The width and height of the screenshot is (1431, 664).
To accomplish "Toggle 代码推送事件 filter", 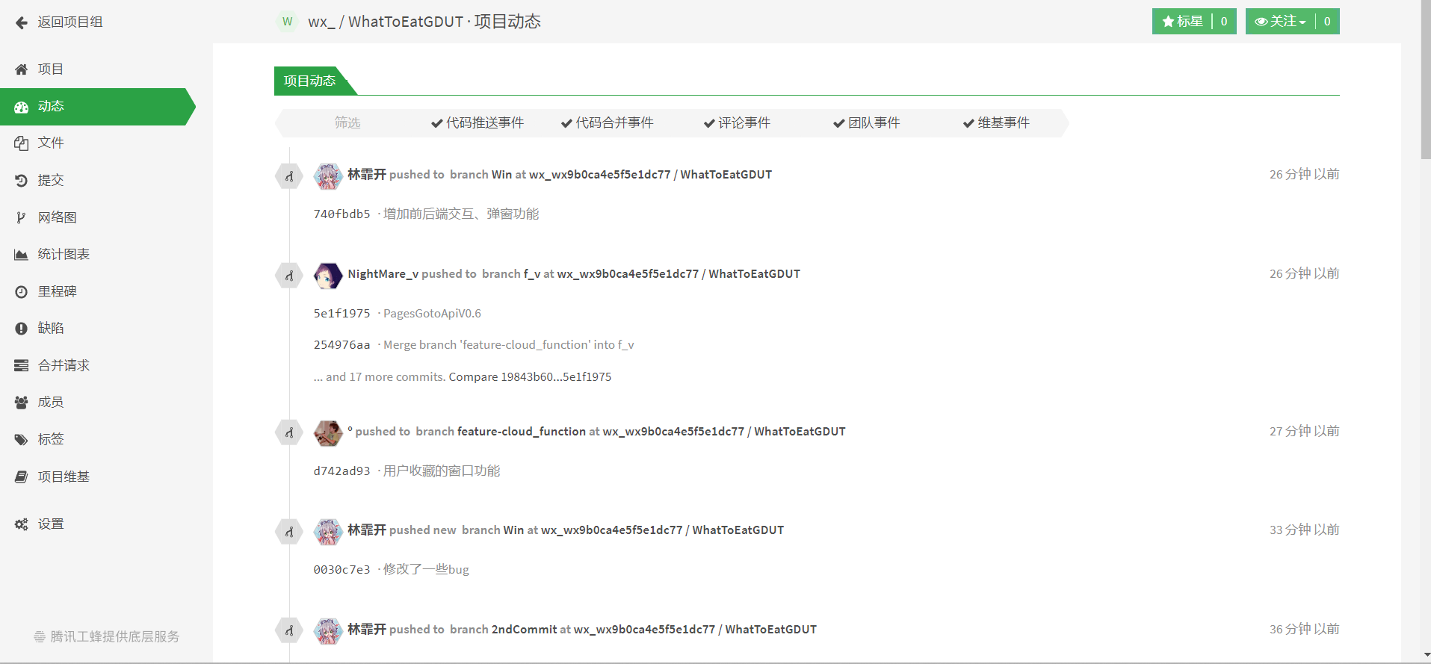I will click(477, 123).
